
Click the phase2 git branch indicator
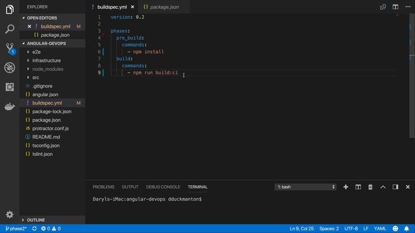[16, 228]
